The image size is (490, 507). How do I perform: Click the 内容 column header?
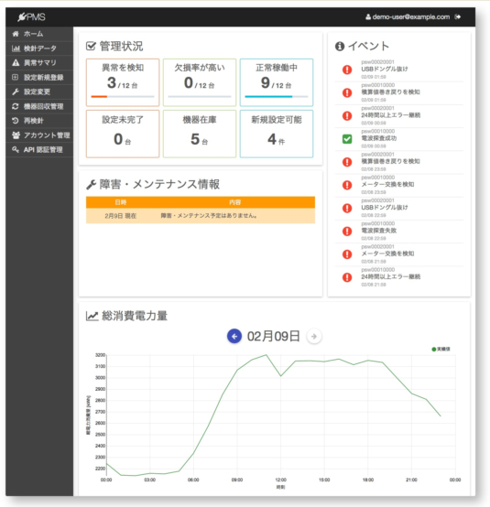click(x=235, y=202)
